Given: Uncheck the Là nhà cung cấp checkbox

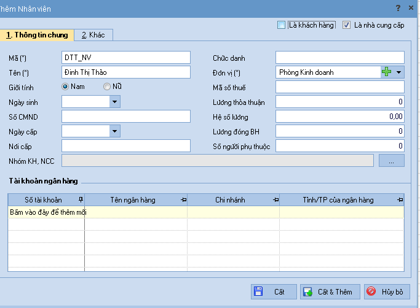Looking at the screenshot, I should click(x=346, y=25).
